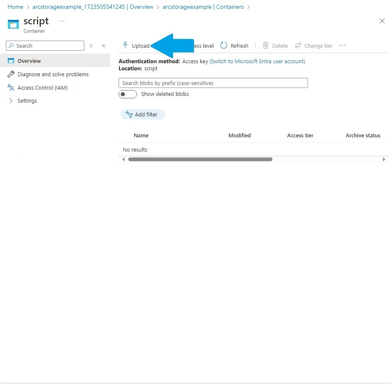The height and width of the screenshot is (384, 391).
Task: Click the Add filter funnel icon
Action: click(129, 114)
